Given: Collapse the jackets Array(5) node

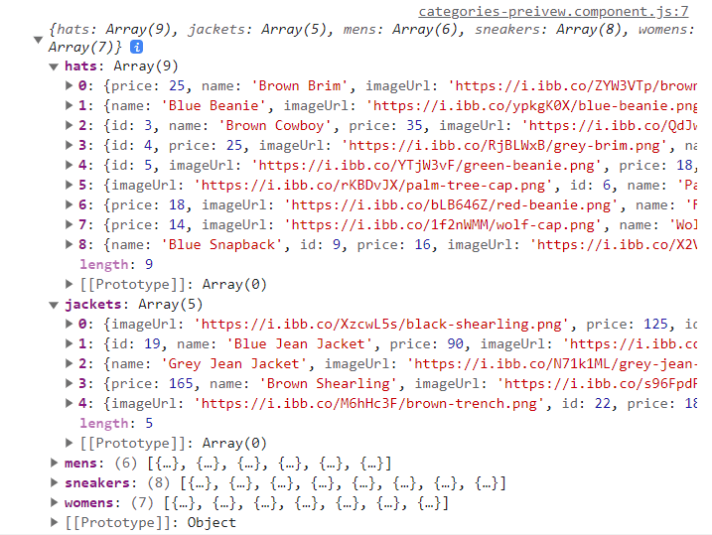Looking at the screenshot, I should coord(54,305).
